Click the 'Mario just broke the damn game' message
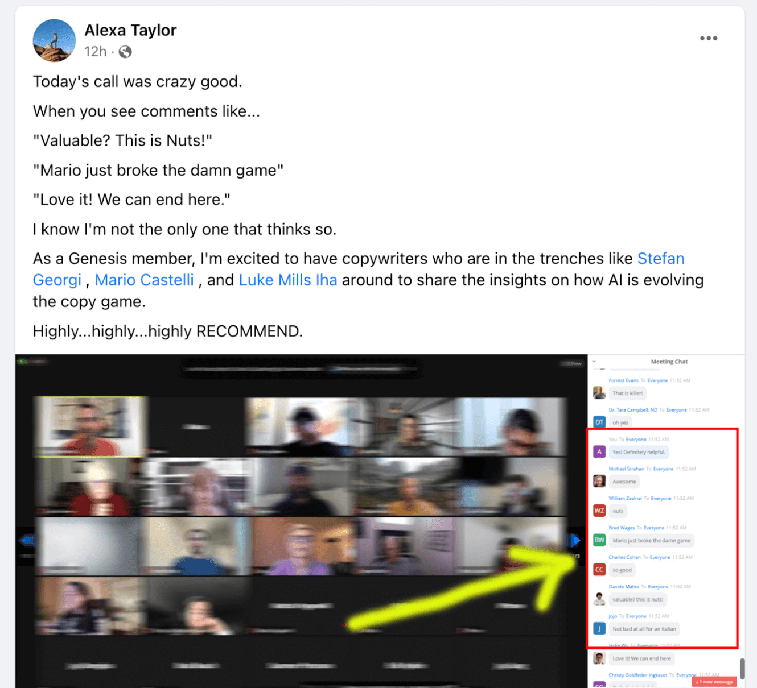757x688 pixels. click(x=651, y=541)
